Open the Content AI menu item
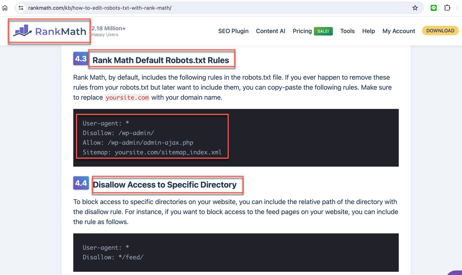This screenshot has width=462, height=275. click(x=271, y=31)
